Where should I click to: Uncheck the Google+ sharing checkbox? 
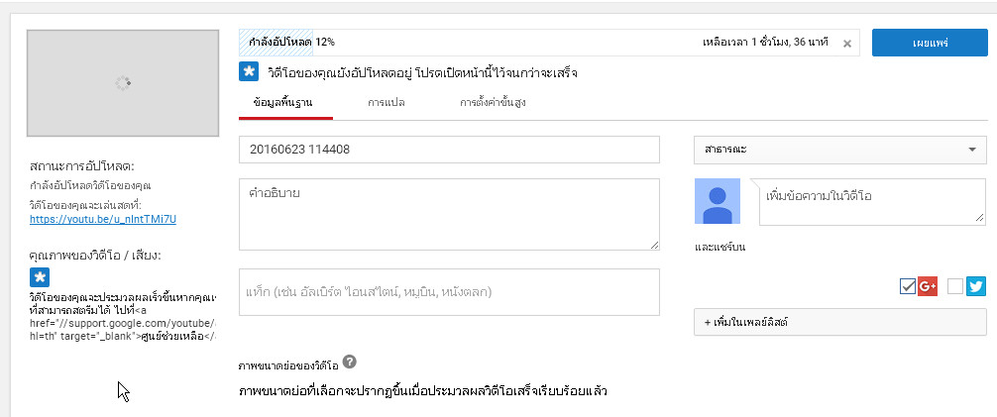pyautogui.click(x=908, y=286)
